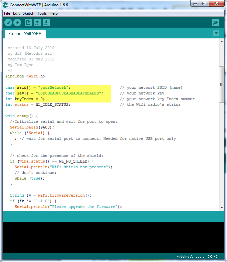The height and width of the screenshot is (262, 227).
Task: Click the Arduino infinity logo in title bar
Action: [x=5, y=5]
